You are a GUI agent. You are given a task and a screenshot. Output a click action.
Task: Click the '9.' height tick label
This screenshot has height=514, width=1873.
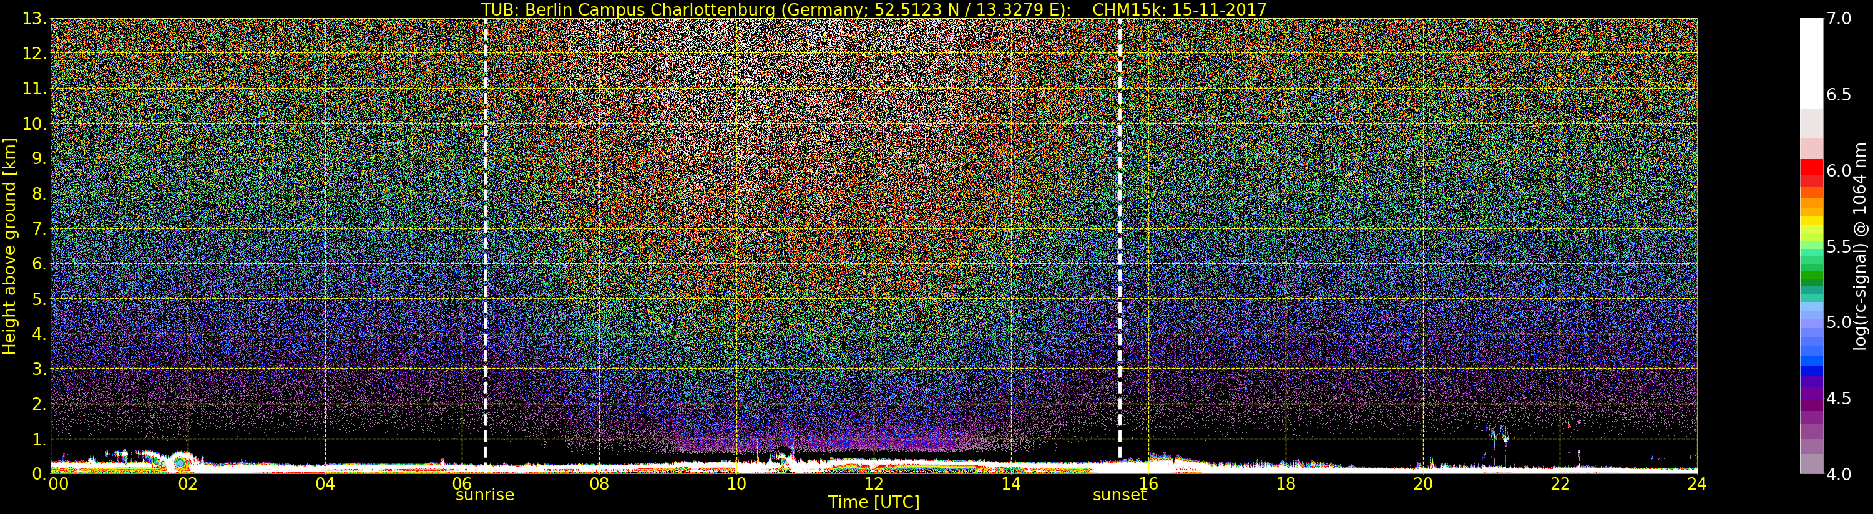(39, 158)
